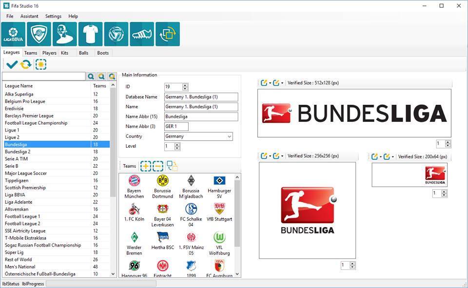Select Barclays Premier League in the list
Screen dimensions: 468x288
57,116
